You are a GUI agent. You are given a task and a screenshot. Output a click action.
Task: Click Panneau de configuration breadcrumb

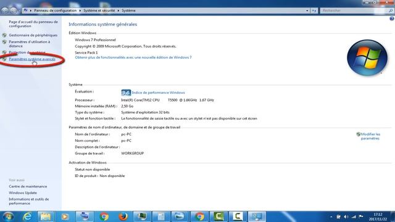pos(55,10)
